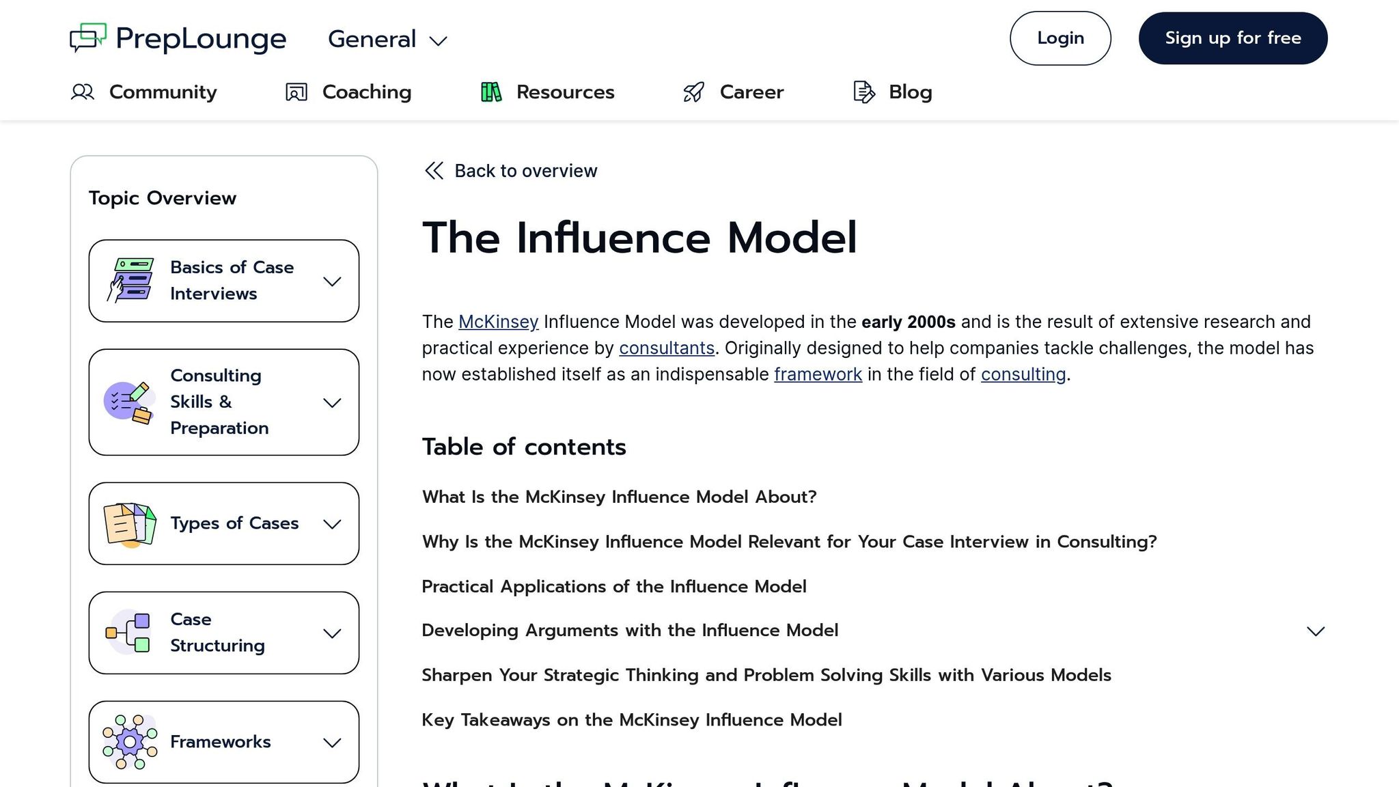
Task: Click Sign up for free button
Action: (x=1233, y=38)
